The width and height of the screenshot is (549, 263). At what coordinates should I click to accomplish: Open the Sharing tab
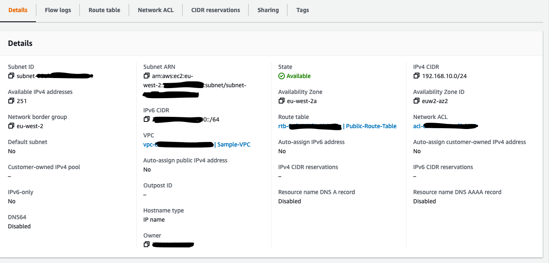[268, 10]
